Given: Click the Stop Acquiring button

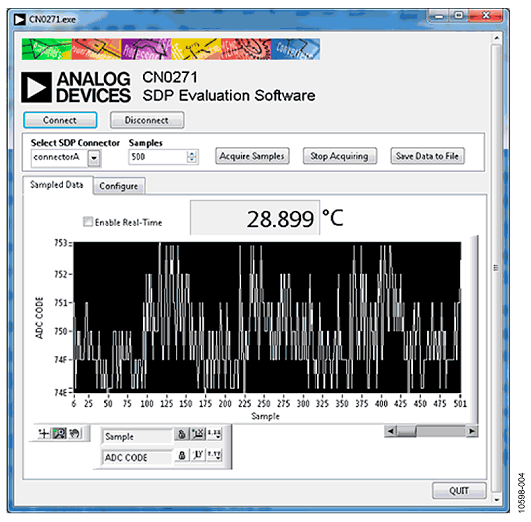Looking at the screenshot, I should tap(340, 156).
